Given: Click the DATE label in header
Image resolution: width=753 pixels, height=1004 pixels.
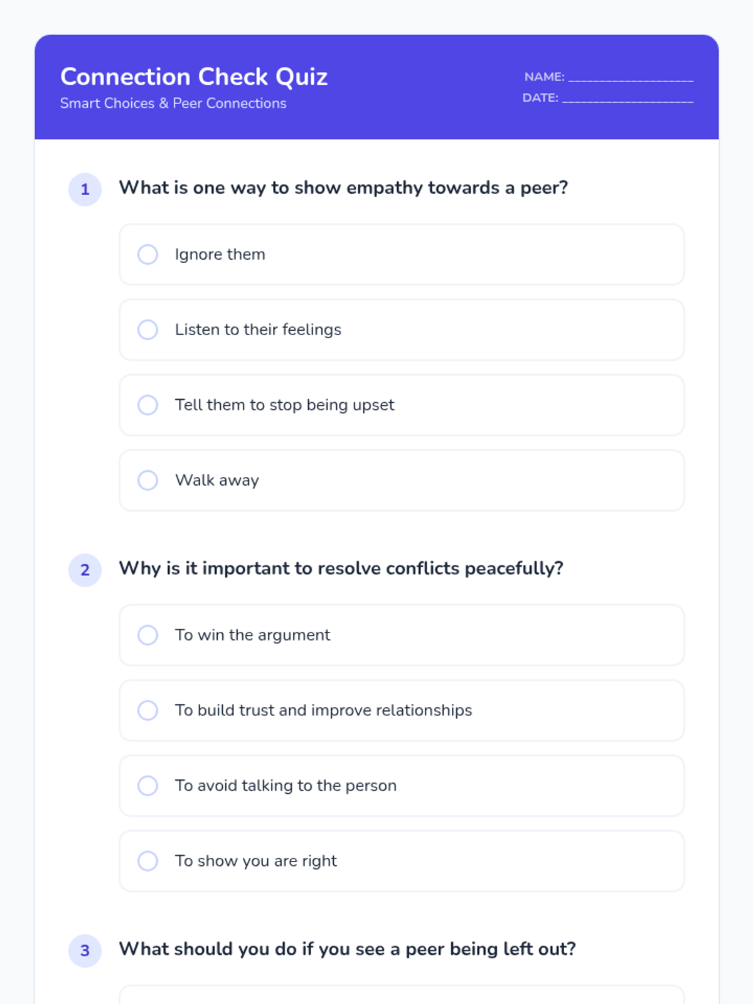Looking at the screenshot, I should (540, 98).
